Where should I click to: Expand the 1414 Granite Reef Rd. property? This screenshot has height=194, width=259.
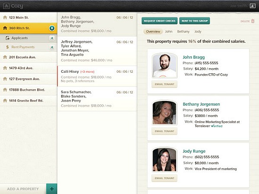tap(29, 101)
